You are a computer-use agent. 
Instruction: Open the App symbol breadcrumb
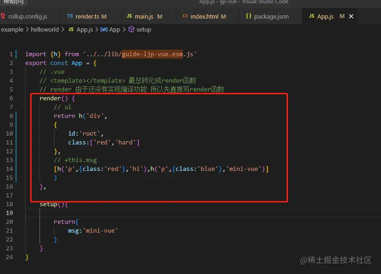[115, 30]
